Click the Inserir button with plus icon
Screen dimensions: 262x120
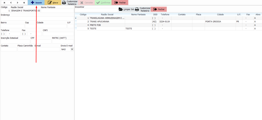click(x=36, y=3)
